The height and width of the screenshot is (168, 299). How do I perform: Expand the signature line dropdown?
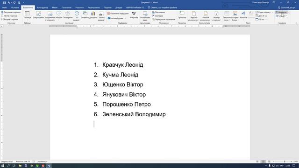point(272,12)
